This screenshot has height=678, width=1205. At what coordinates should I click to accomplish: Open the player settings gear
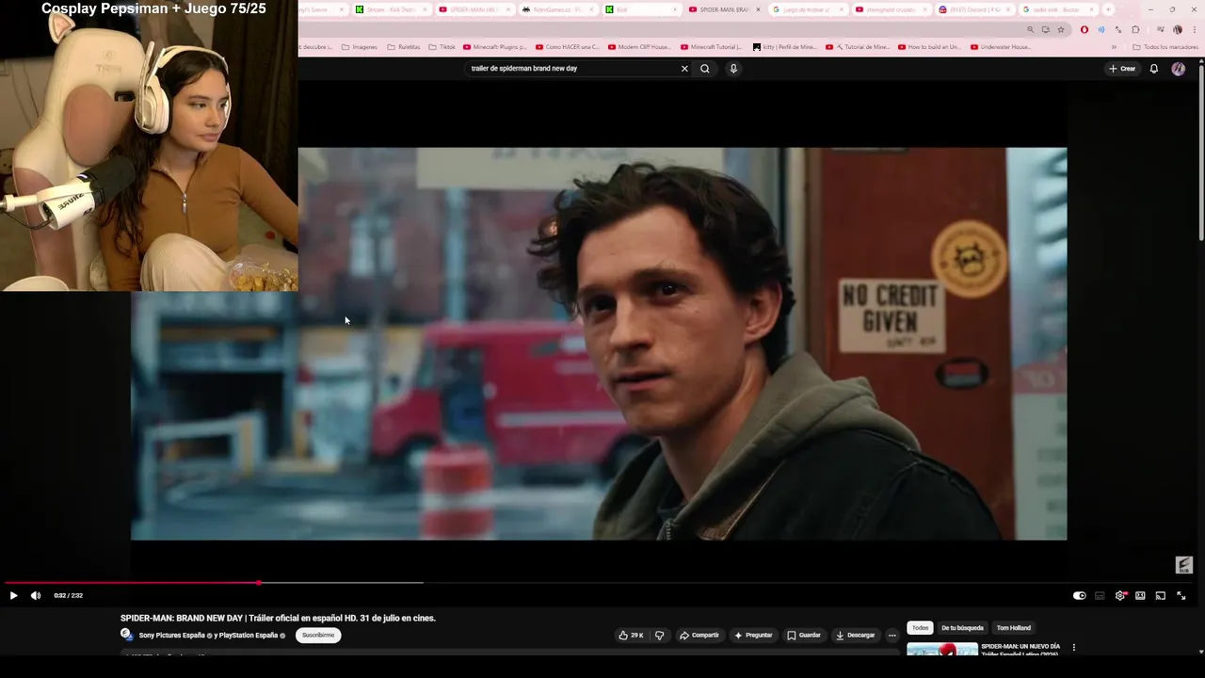pos(1120,595)
